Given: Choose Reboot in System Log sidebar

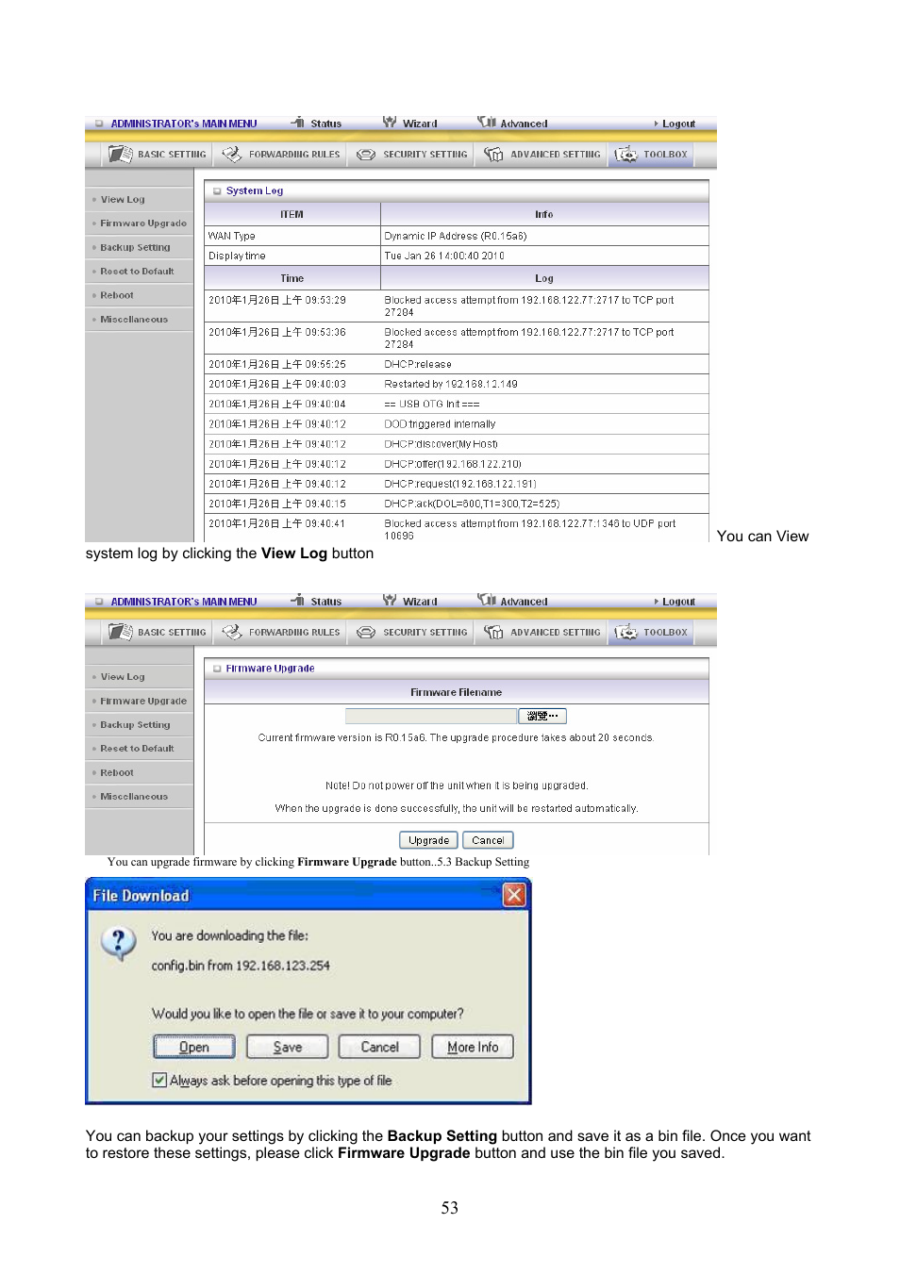Looking at the screenshot, I should tap(117, 296).
